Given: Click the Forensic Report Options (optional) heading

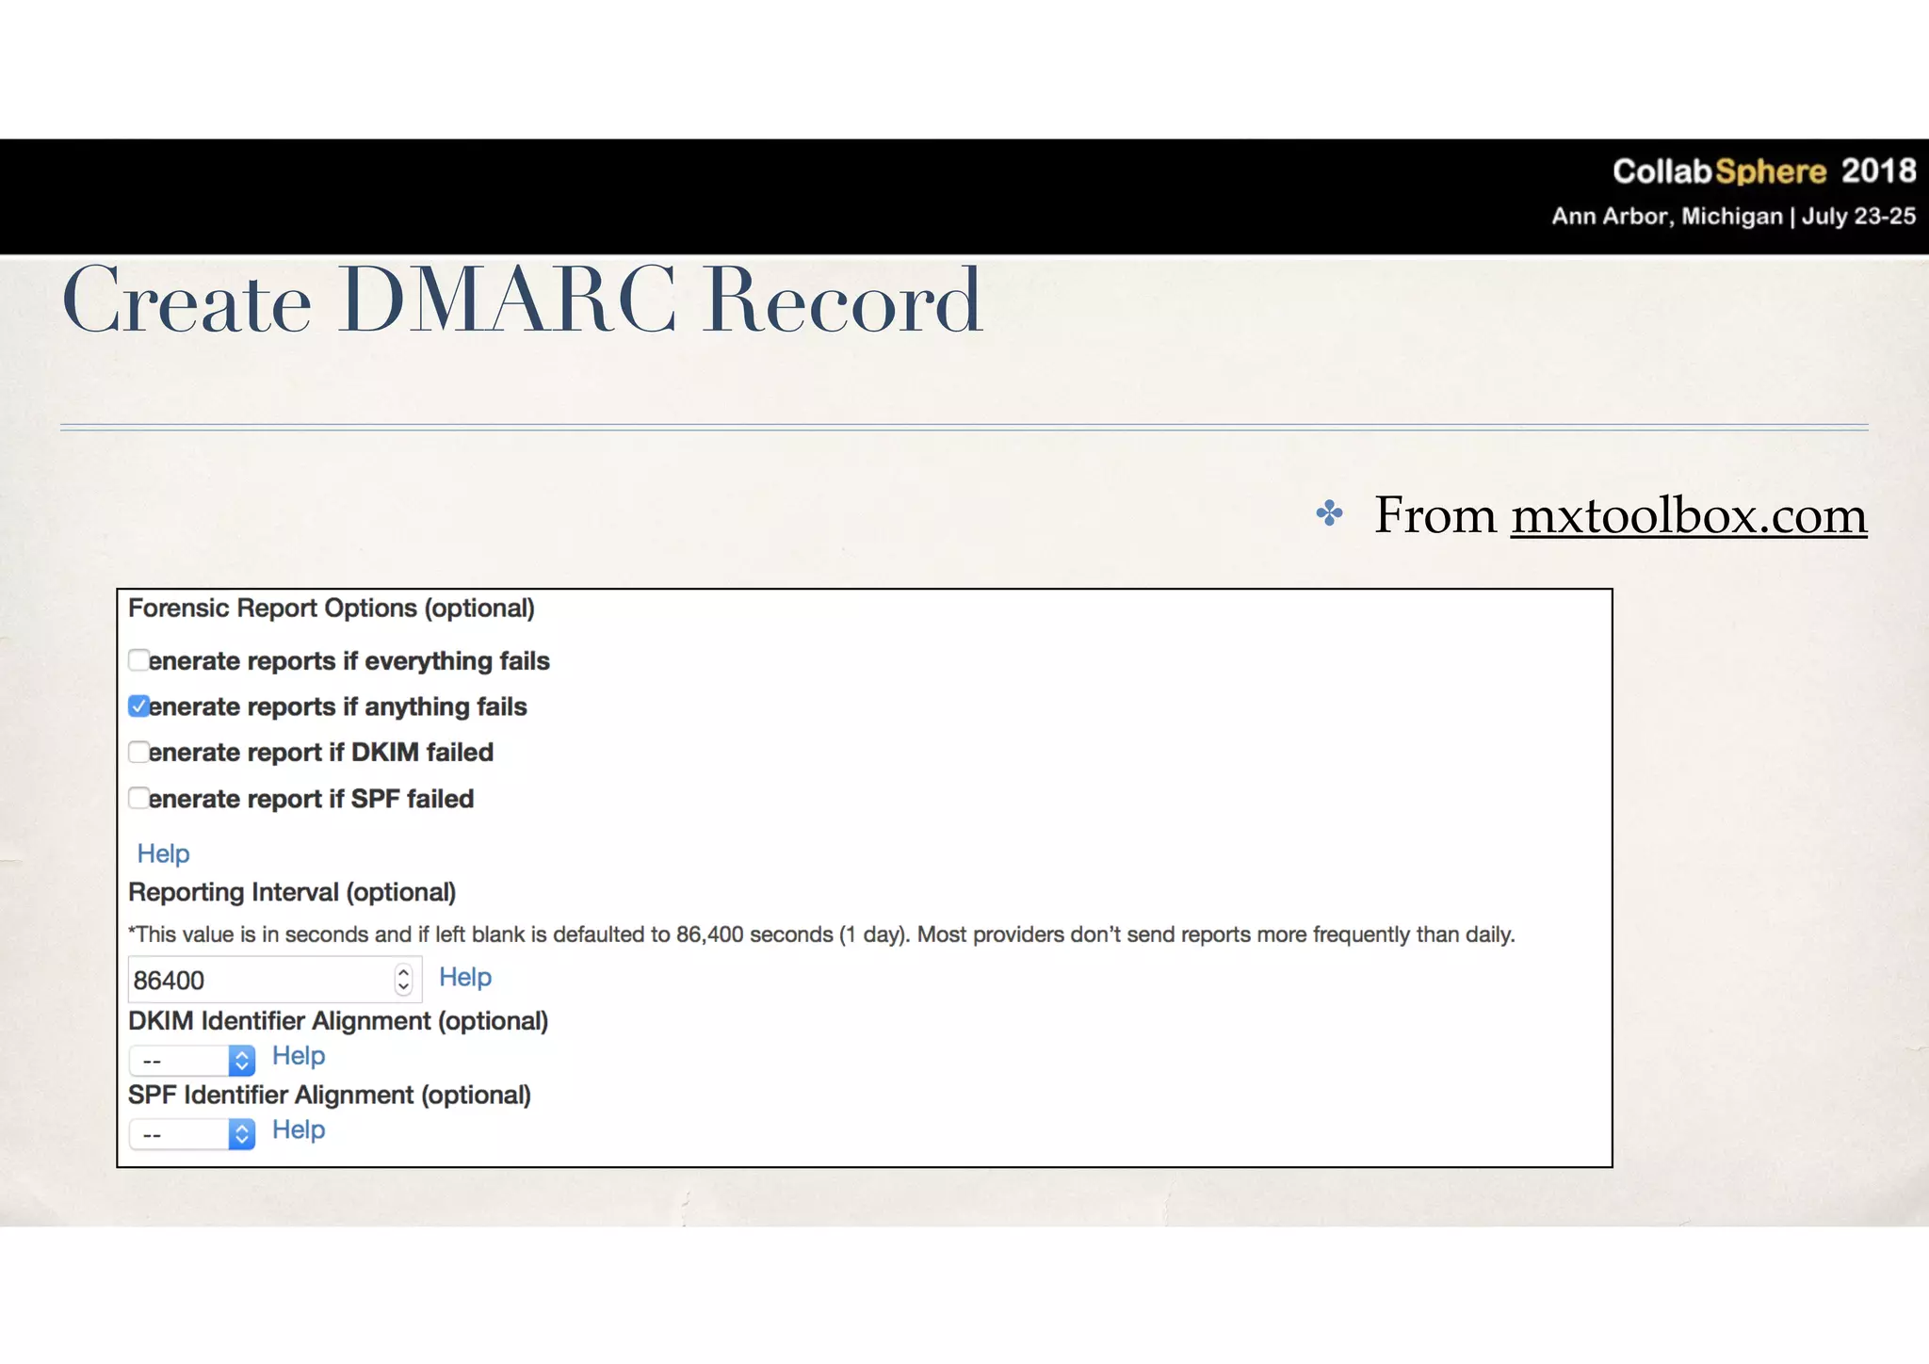Looking at the screenshot, I should [332, 609].
